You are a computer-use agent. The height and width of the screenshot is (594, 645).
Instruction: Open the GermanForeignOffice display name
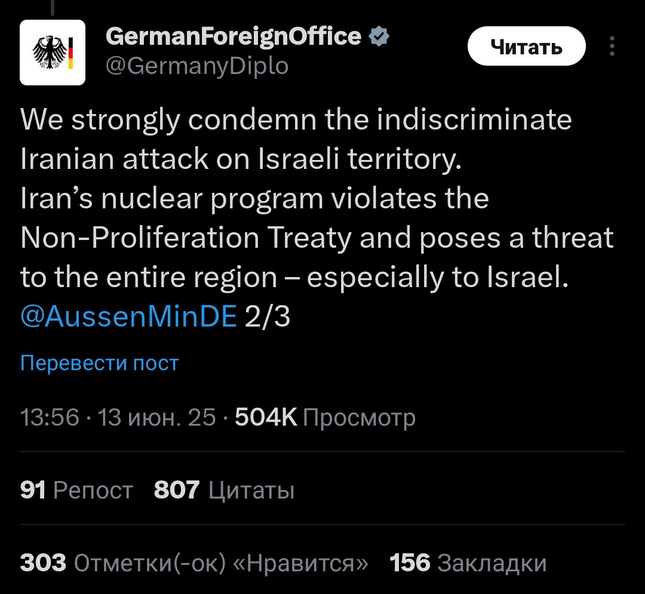tap(234, 36)
